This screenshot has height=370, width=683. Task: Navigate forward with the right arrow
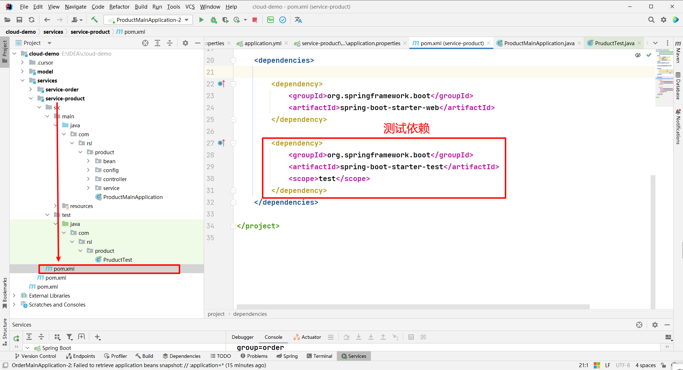60,20
